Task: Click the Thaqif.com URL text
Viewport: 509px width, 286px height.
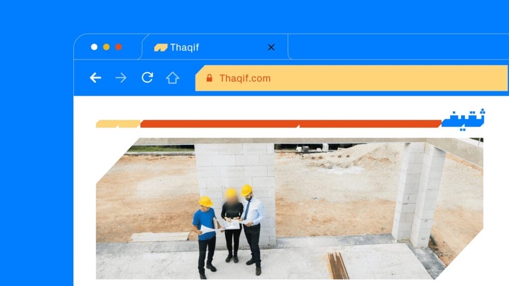Action: pyautogui.click(x=245, y=78)
